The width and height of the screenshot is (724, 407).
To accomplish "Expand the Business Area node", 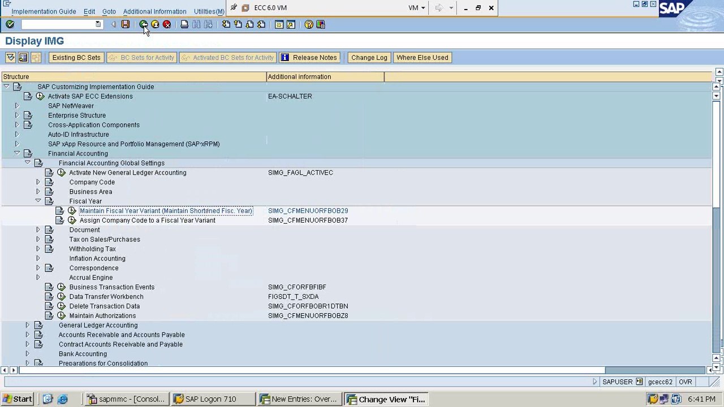I will pos(38,192).
